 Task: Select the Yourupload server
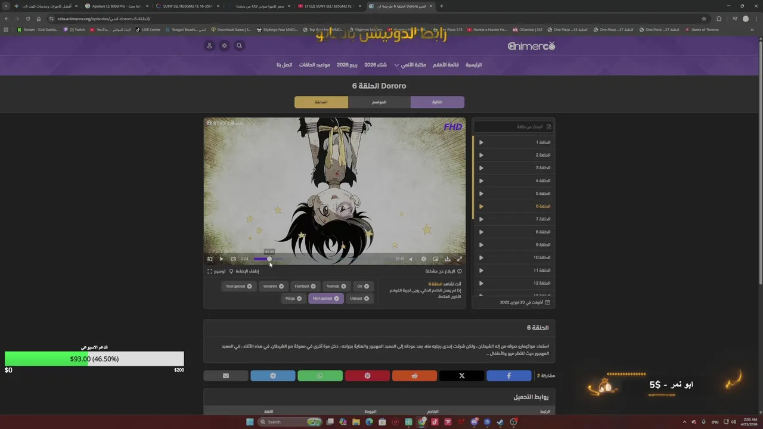point(238,287)
